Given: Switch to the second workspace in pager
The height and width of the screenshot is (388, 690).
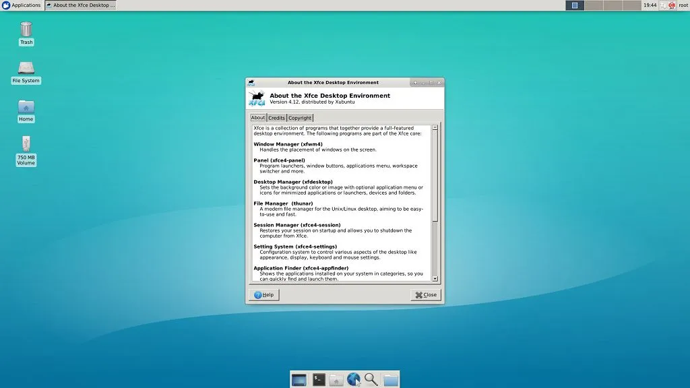Looking at the screenshot, I should pos(594,5).
